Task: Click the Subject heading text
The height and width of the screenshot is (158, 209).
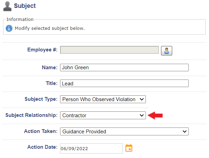Action: click(25, 6)
